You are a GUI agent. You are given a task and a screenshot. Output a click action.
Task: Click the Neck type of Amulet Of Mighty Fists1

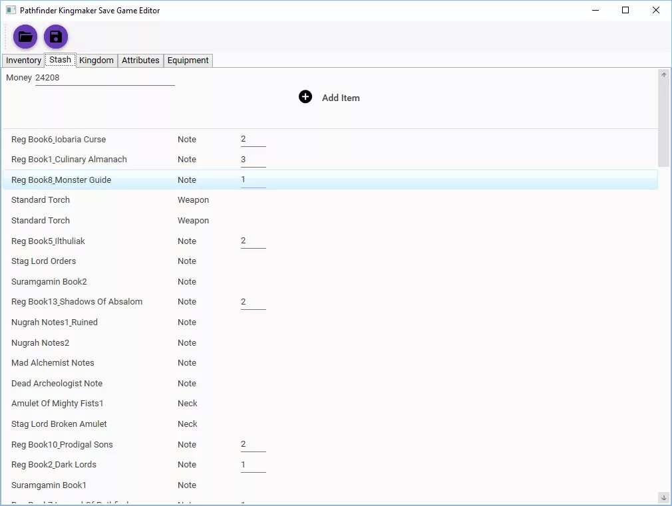(x=187, y=404)
